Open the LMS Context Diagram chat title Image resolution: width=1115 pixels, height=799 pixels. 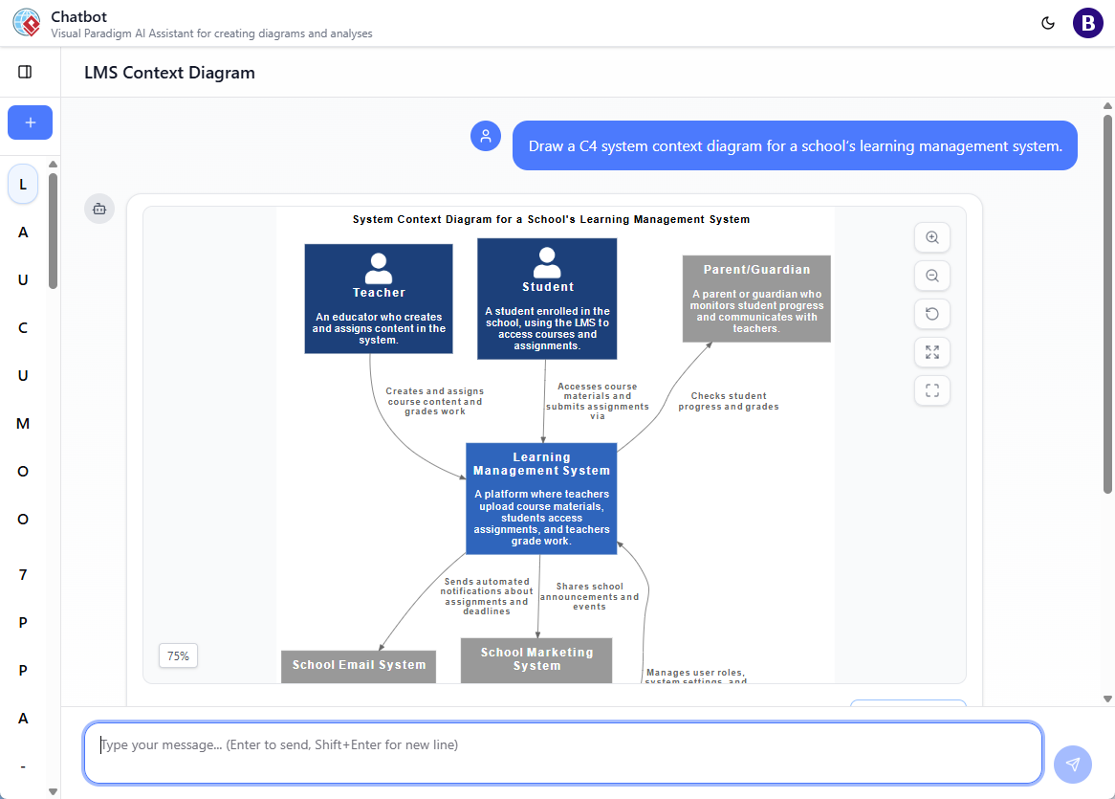click(x=169, y=72)
